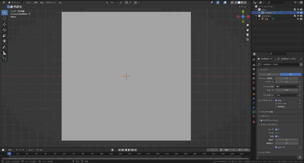Open the Physics properties tab
This screenshot has width=304, height=163.
click(x=254, y=103)
